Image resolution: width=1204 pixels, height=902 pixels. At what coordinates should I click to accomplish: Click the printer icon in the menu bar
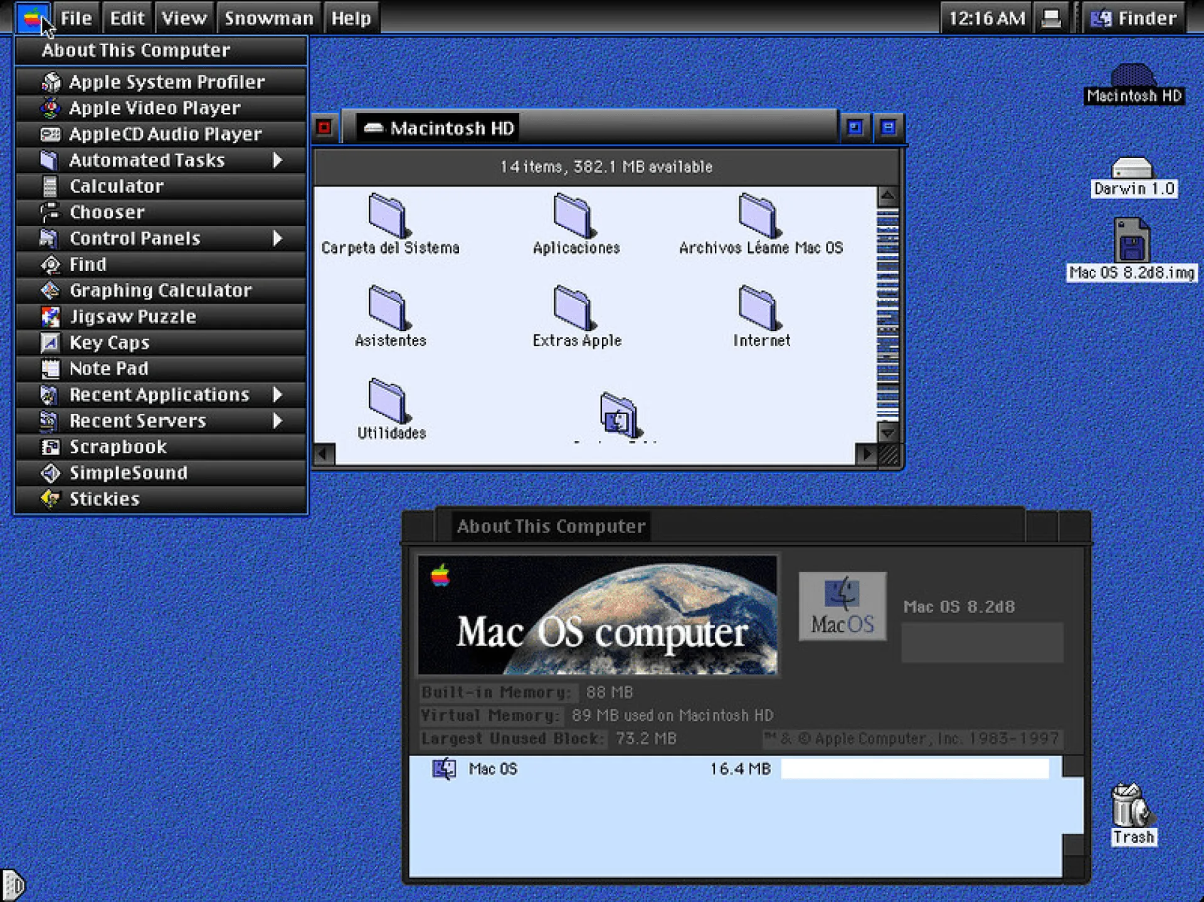coord(1051,17)
